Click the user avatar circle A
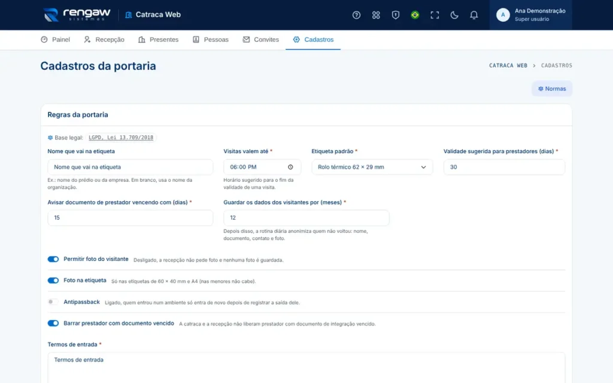The width and height of the screenshot is (613, 383). click(503, 15)
